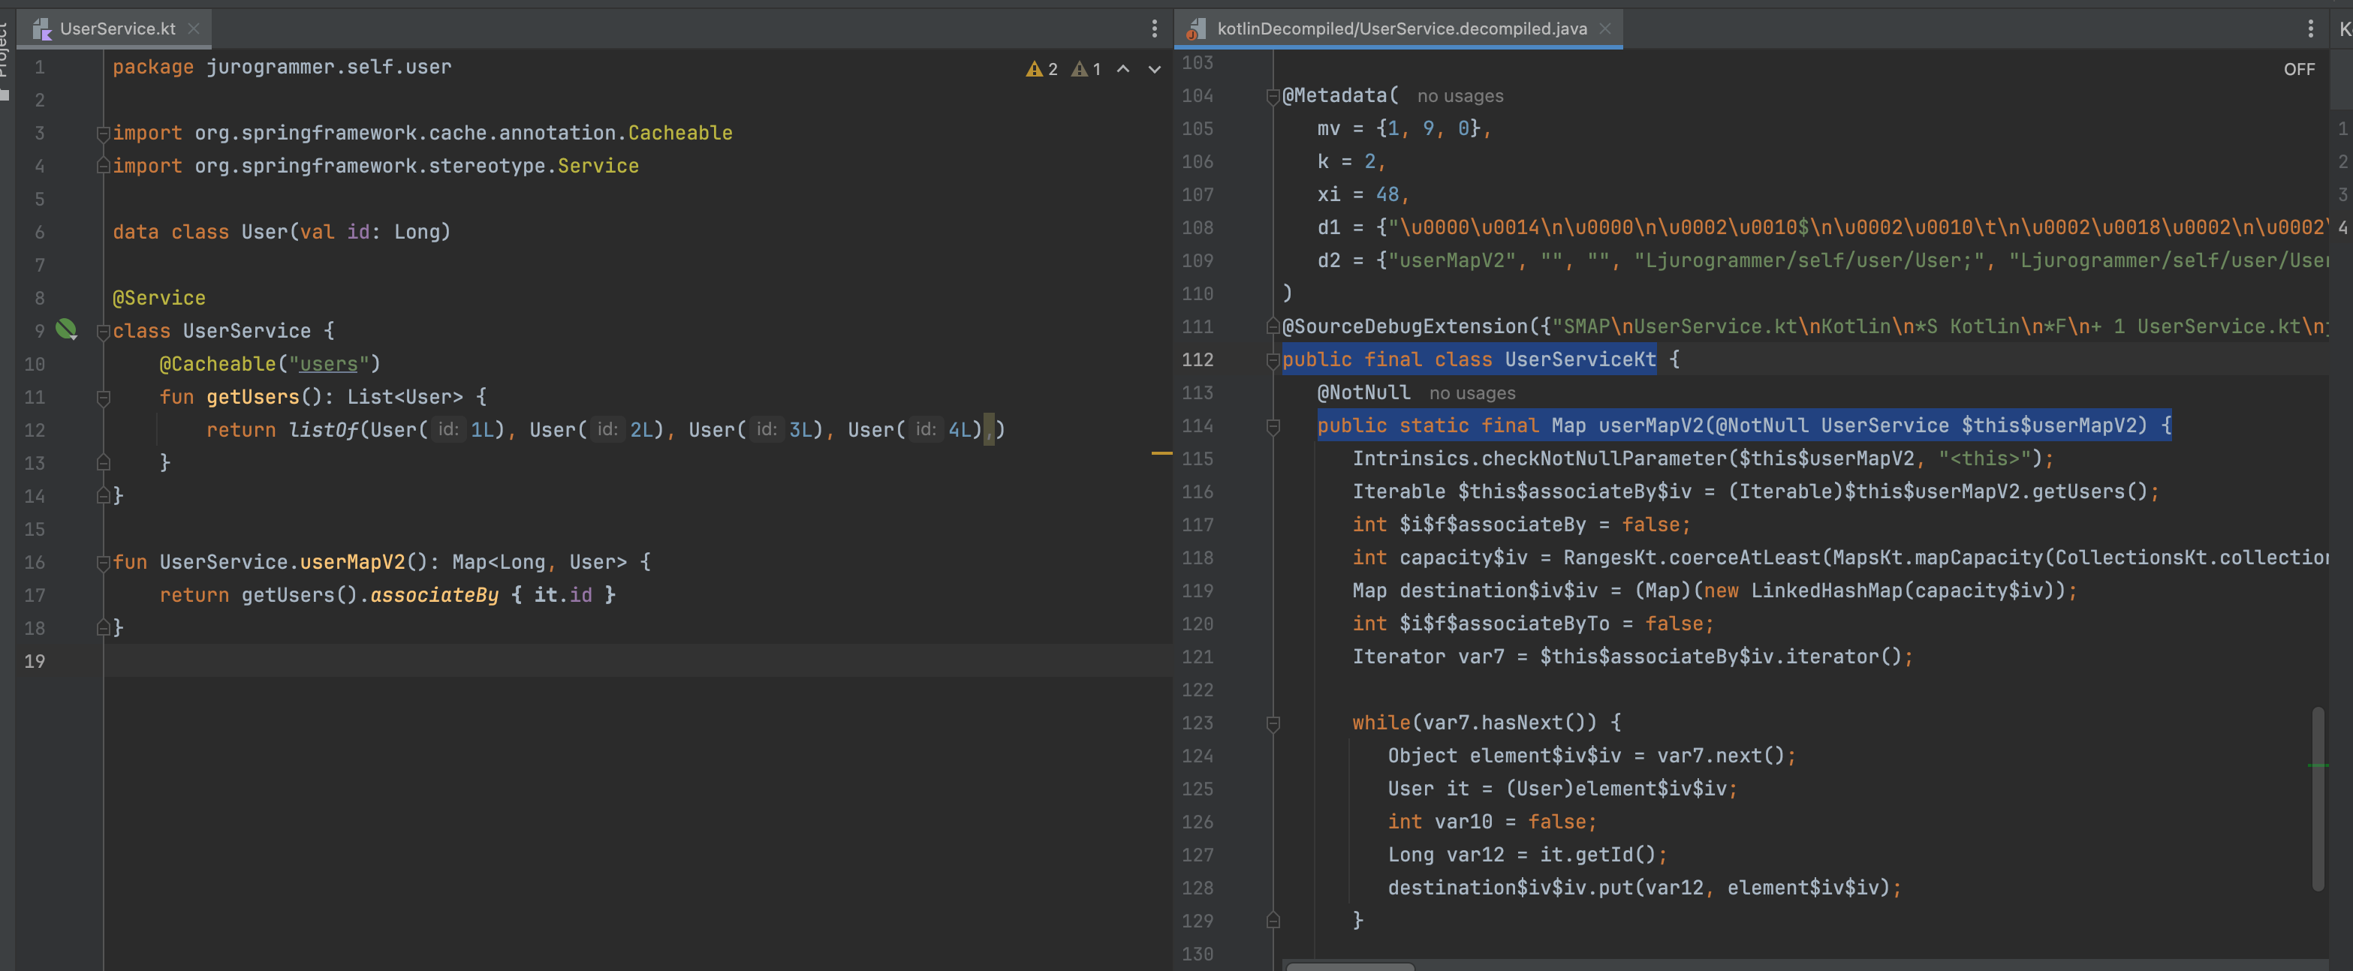This screenshot has width=2353, height=971.
Task: Open right editor tab options menu
Action: click(x=2311, y=29)
